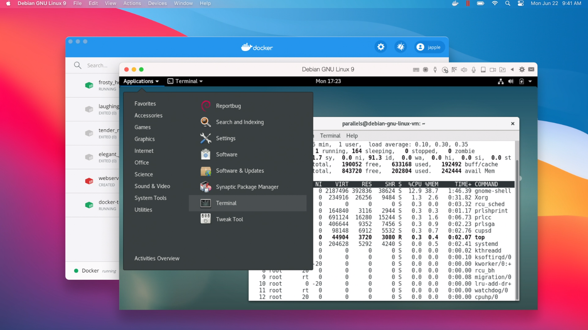Choose the Internet category
The width and height of the screenshot is (588, 330).
[x=144, y=151]
